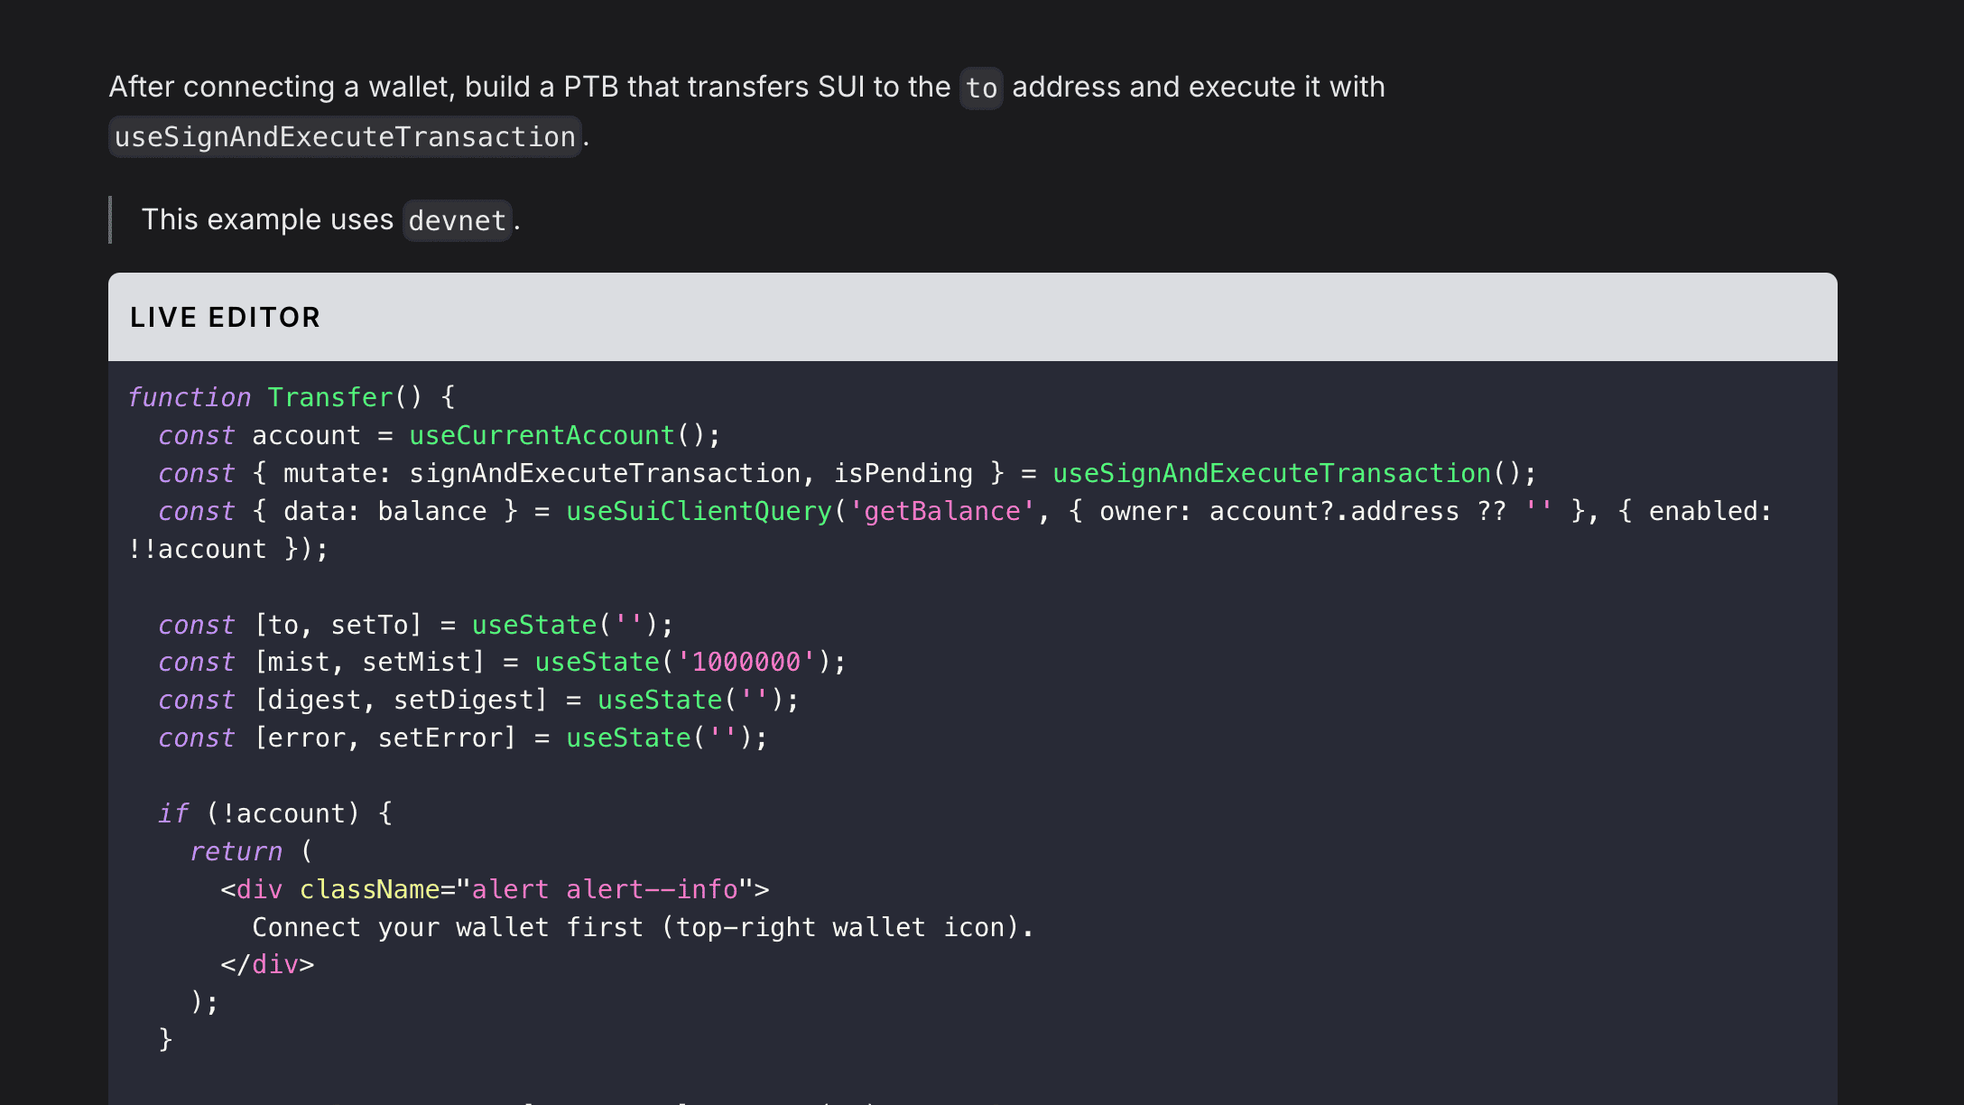Image resolution: width=1964 pixels, height=1105 pixels.
Task: Click the closing </div> tag in code
Action: [x=268, y=963]
